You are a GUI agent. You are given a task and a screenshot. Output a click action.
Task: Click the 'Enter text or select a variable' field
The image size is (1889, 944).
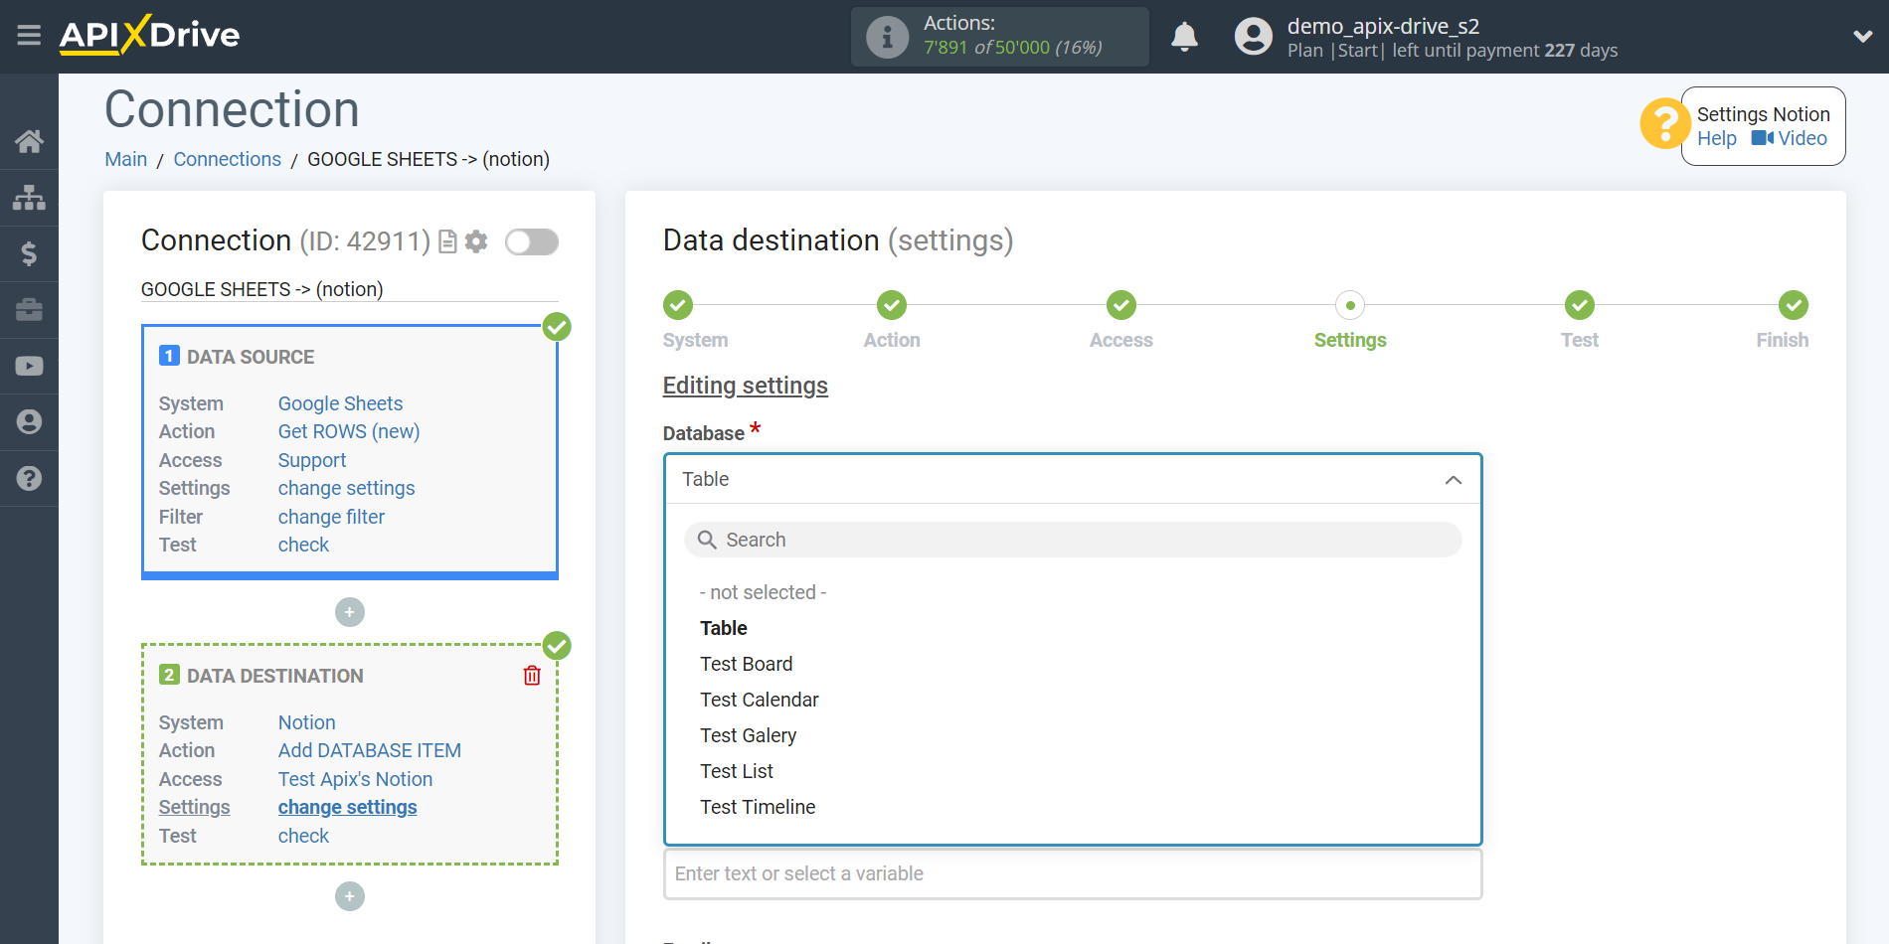(x=1073, y=873)
